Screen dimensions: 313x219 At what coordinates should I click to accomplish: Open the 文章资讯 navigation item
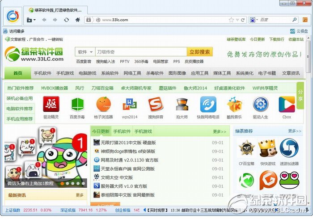tap(291, 73)
